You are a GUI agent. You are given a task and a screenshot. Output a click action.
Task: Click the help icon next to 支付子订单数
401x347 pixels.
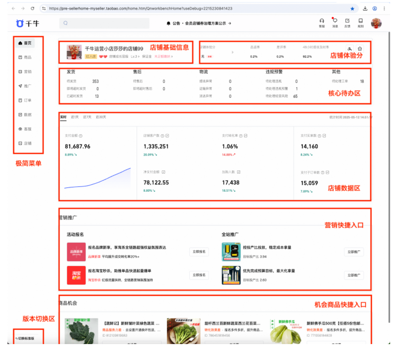(322, 172)
